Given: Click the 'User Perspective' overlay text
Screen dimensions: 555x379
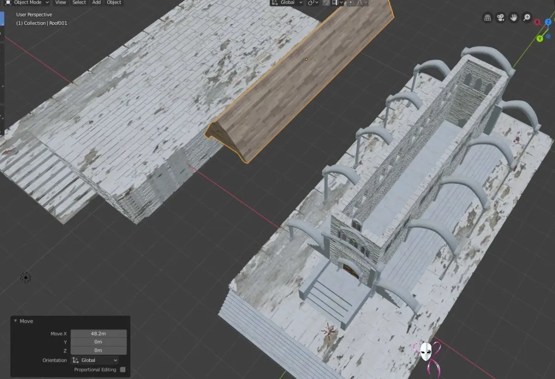Looking at the screenshot, I should (x=34, y=15).
